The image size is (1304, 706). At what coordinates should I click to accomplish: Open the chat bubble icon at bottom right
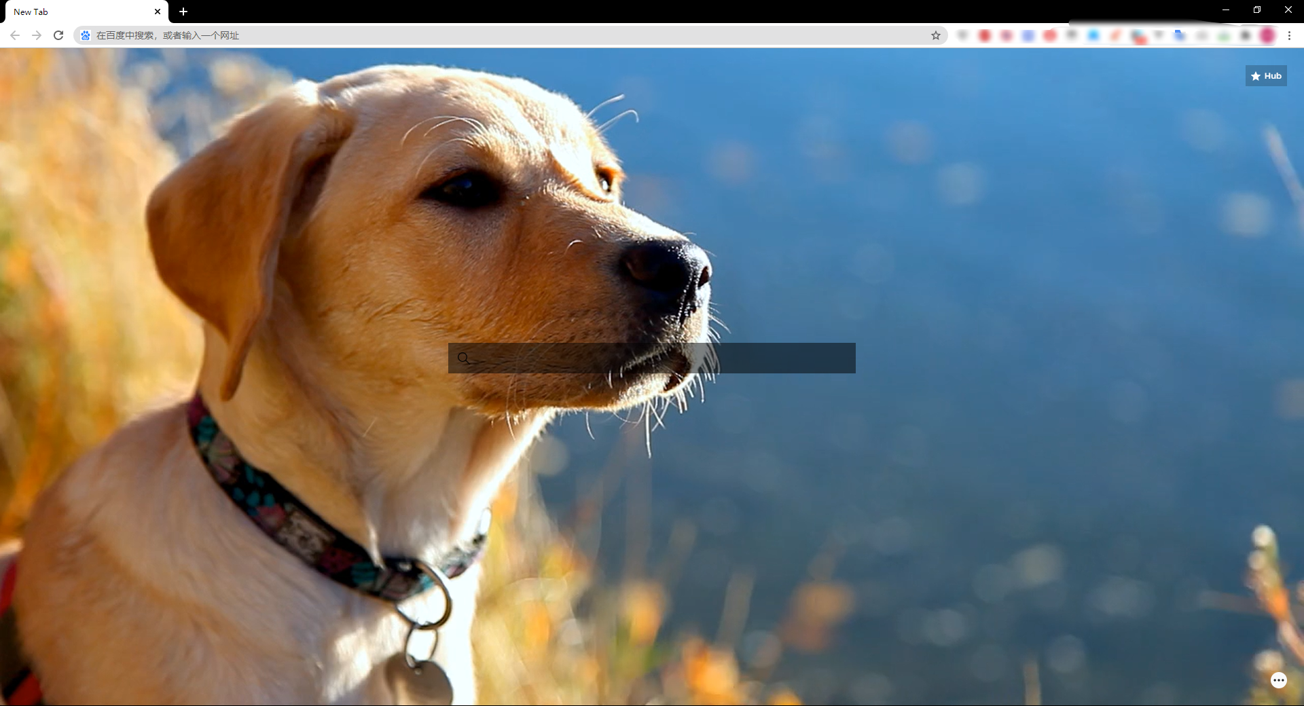pyautogui.click(x=1279, y=680)
